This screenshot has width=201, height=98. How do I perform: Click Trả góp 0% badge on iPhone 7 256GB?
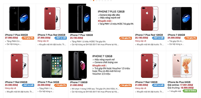coord(190,38)
